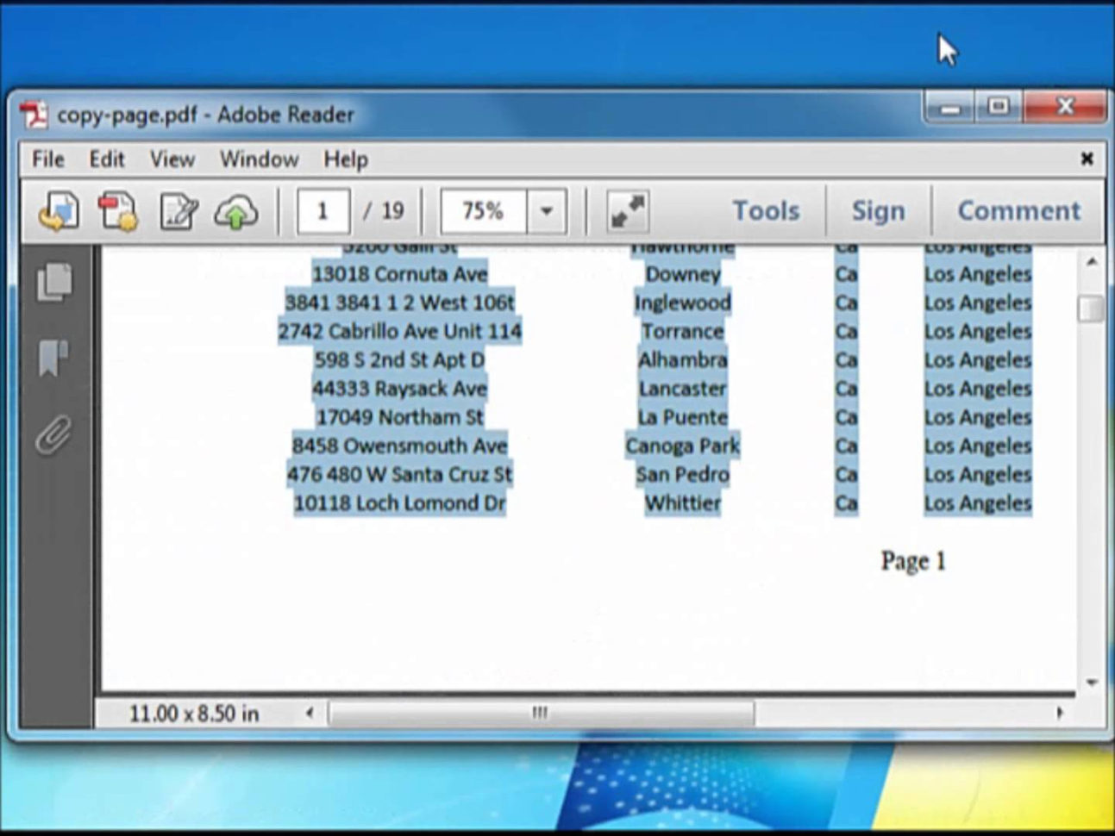
Task: Open the Help menu
Action: click(345, 159)
